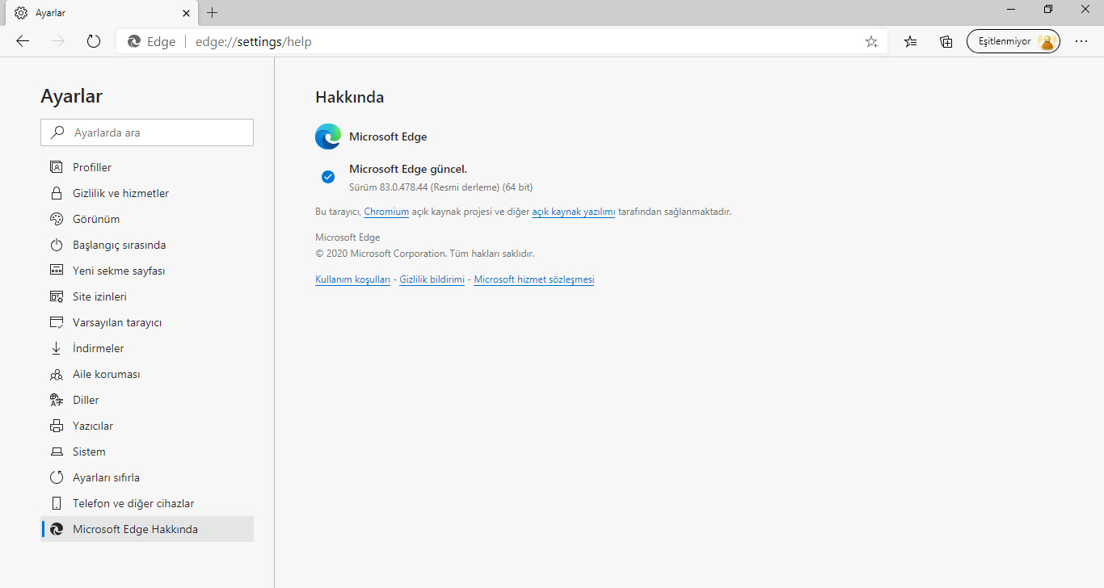
Task: Click the Microsoft Edge logo in Hakkında
Action: (328, 136)
